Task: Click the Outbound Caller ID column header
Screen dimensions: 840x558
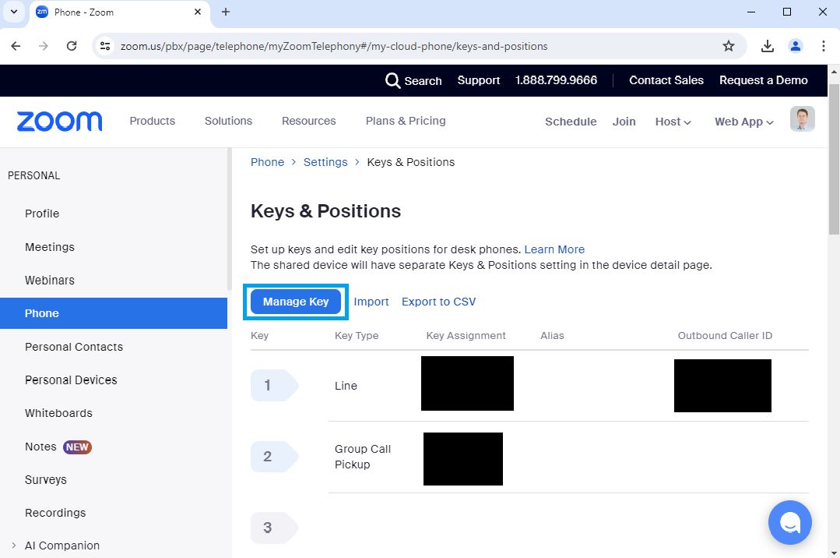Action: pos(725,335)
